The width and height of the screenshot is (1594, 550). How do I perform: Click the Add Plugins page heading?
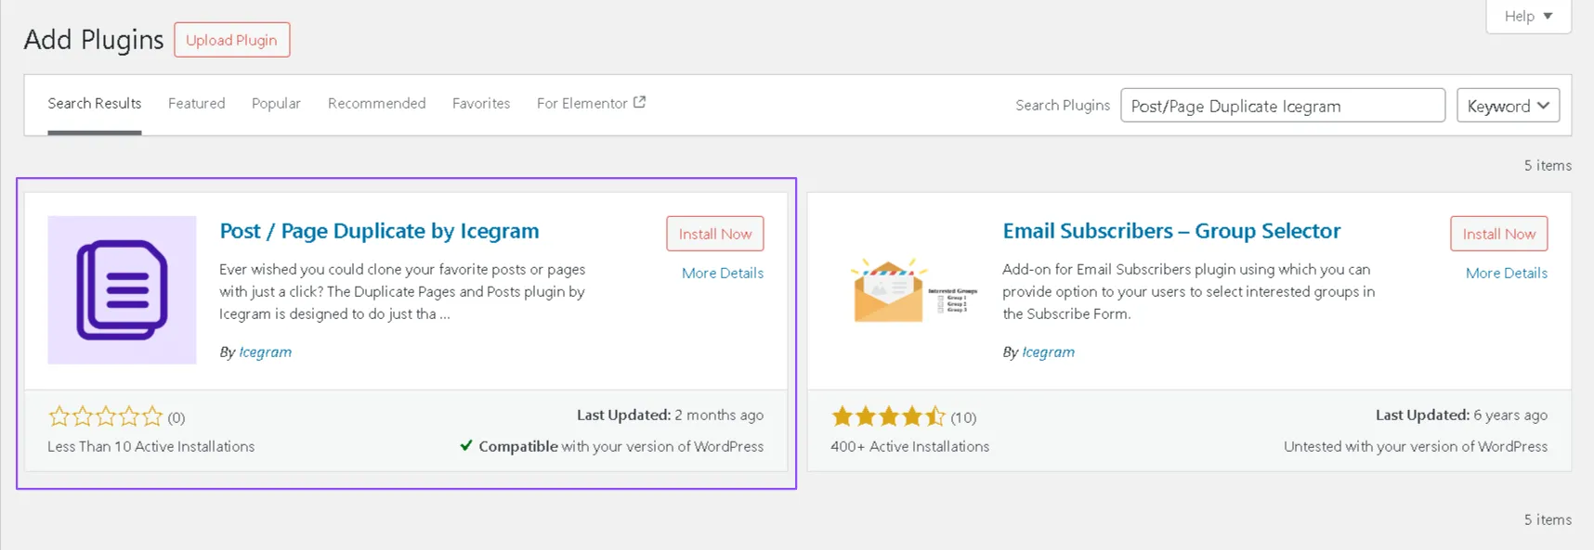tap(94, 40)
